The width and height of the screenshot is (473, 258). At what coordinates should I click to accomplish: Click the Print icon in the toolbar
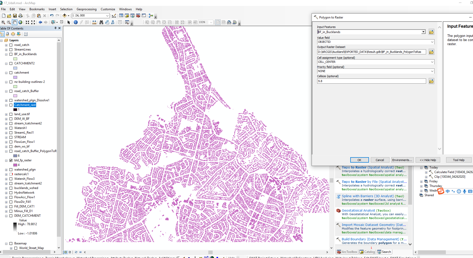[x=20, y=16]
